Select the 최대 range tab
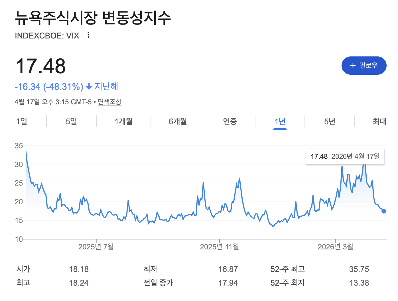Screen dimensions: 398x301 coord(379,121)
